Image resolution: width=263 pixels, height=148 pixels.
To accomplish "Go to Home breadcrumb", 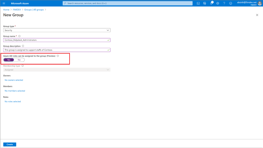I will [x=6, y=10].
